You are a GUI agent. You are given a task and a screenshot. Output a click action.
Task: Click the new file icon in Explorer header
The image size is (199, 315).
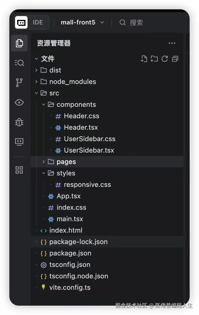[x=144, y=59]
